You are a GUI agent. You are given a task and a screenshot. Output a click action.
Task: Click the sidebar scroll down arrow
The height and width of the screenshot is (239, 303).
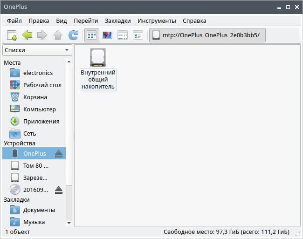[69, 223]
